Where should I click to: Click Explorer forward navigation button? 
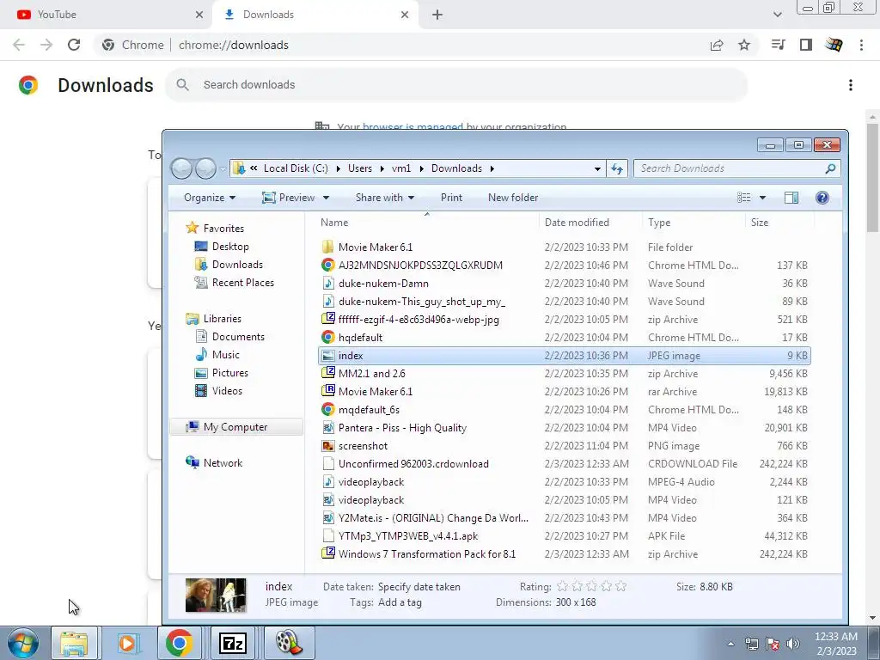pyautogui.click(x=205, y=168)
